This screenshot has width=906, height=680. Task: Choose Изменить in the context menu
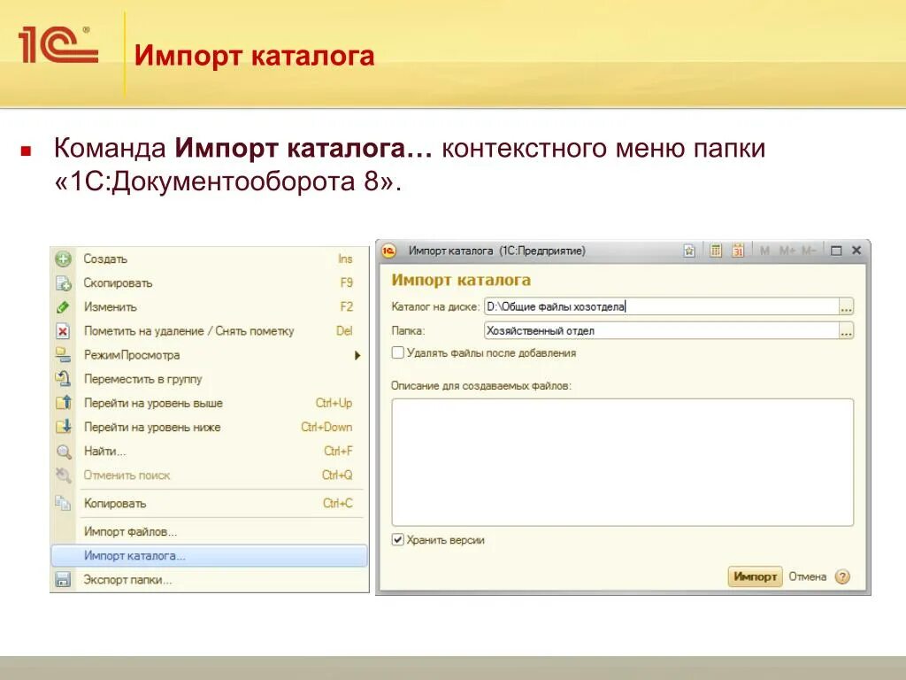click(x=210, y=307)
